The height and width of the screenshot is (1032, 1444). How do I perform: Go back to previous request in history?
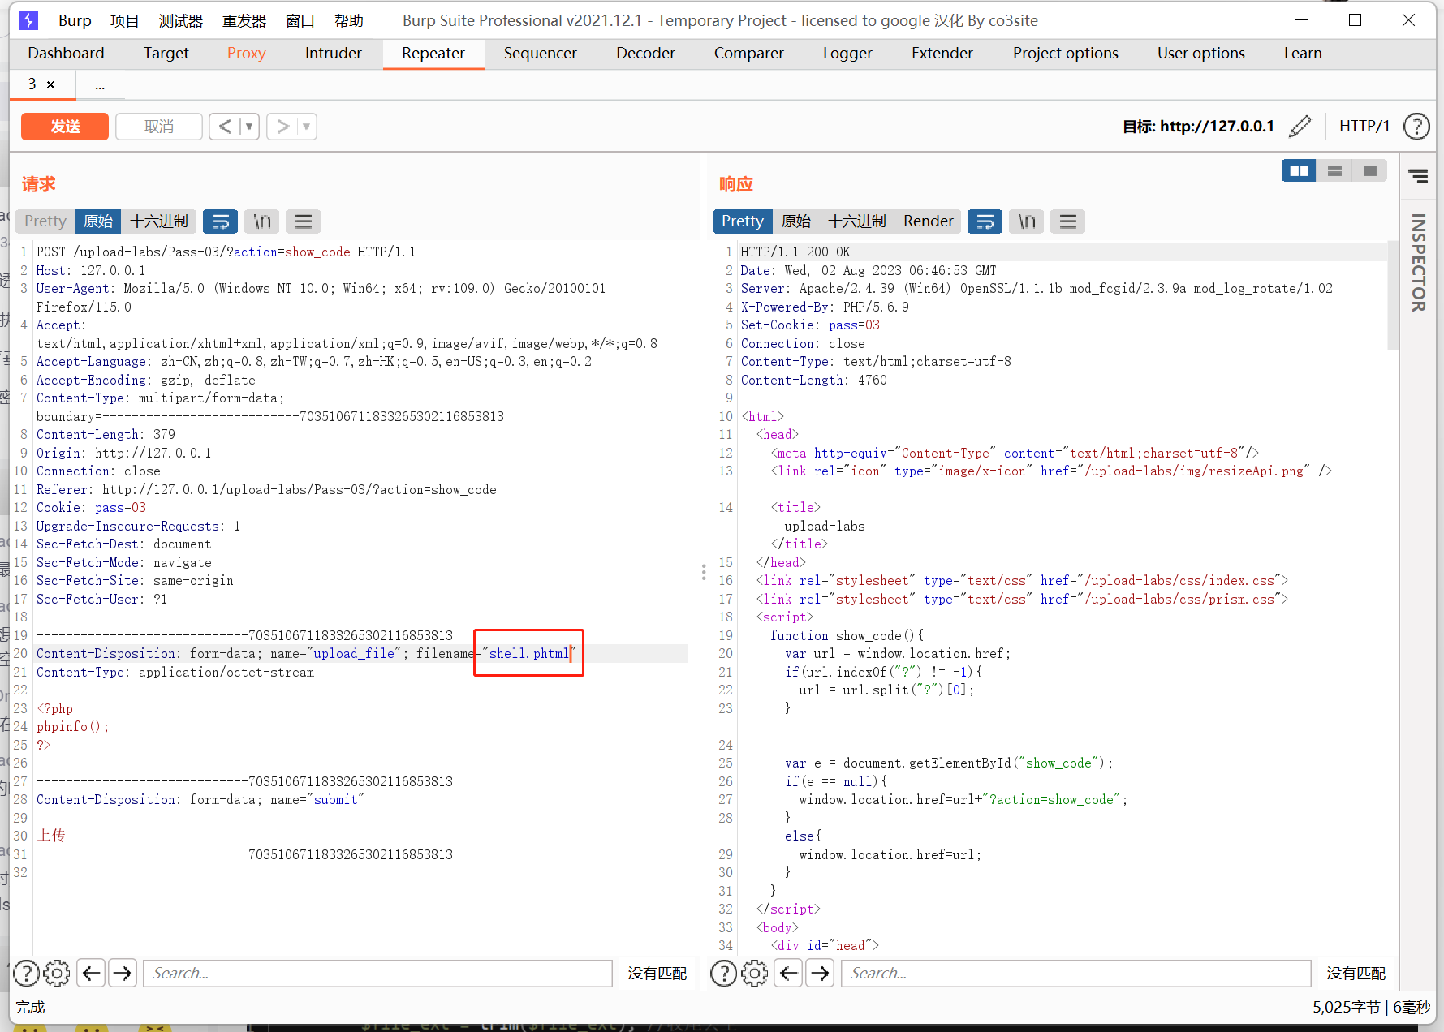(225, 127)
